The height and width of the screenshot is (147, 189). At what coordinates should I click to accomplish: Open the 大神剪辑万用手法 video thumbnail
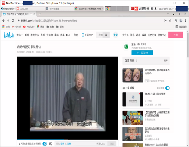coord(133,118)
